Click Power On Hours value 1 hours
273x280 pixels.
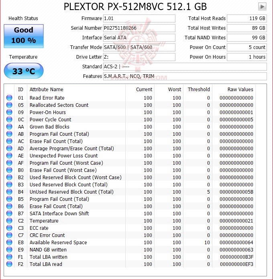[247, 57]
